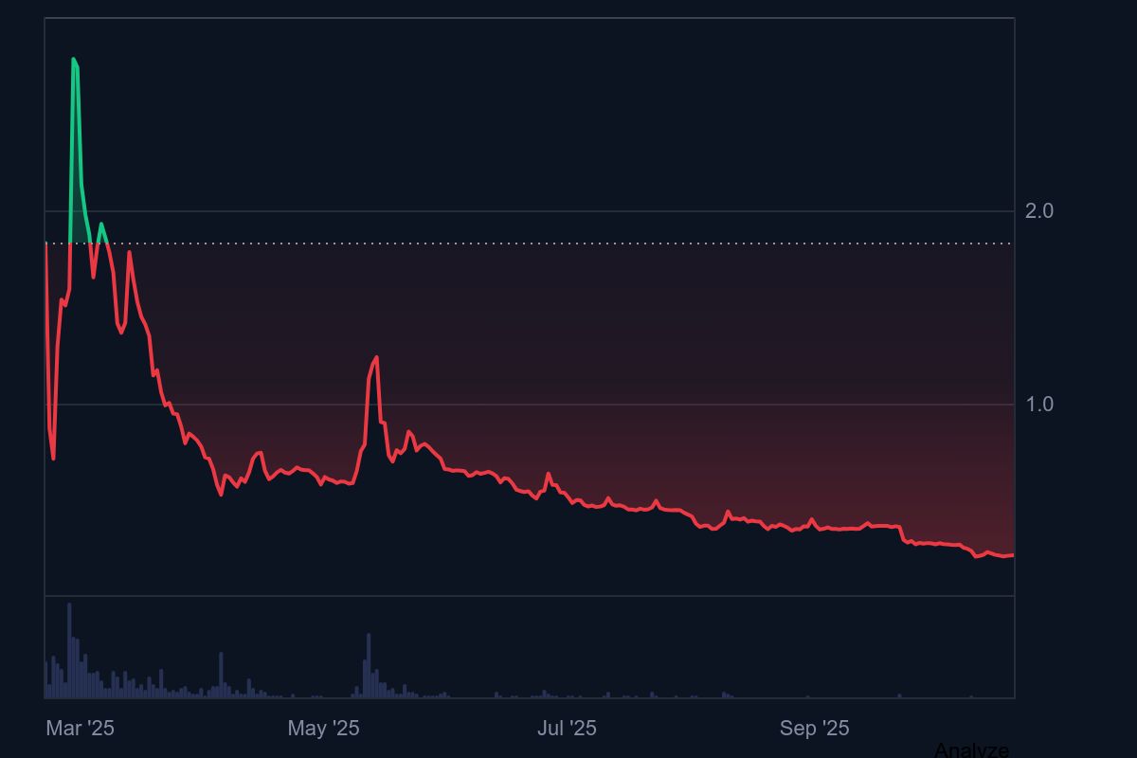Click the "May '25" date axis label
This screenshot has width=1137, height=758.
[323, 728]
